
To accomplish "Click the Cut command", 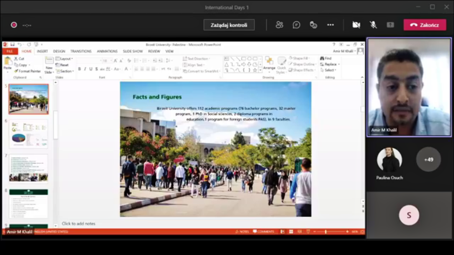I will click(x=19, y=59).
